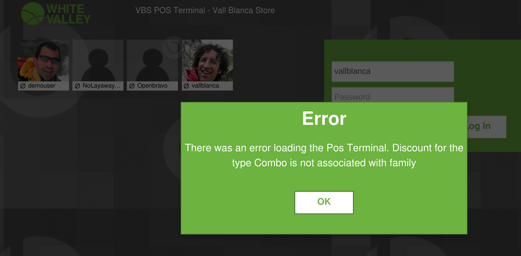Click the NoLayaway name label
Viewport: 521px width, 256px height.
click(x=102, y=86)
